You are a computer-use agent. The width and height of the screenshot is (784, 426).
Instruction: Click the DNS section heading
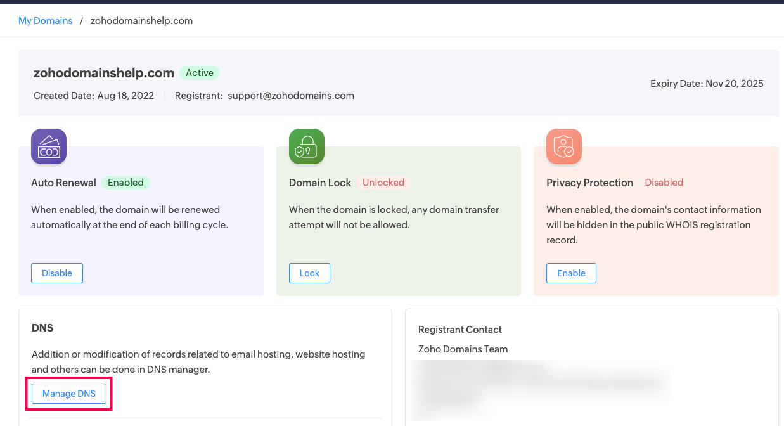42,328
